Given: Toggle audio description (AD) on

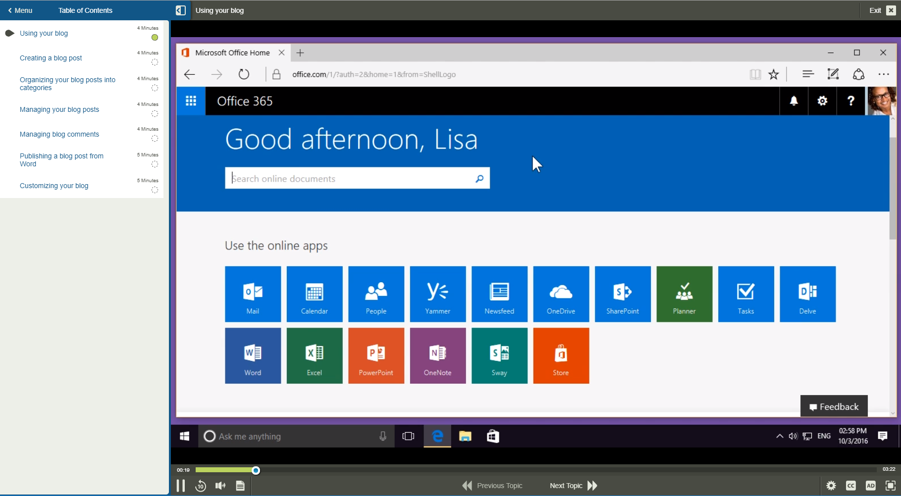Looking at the screenshot, I should pos(870,486).
